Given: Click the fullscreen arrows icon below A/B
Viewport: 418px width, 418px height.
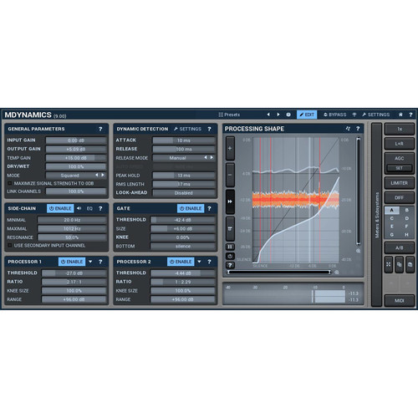Looking at the screenshot, I should [x=389, y=264].
